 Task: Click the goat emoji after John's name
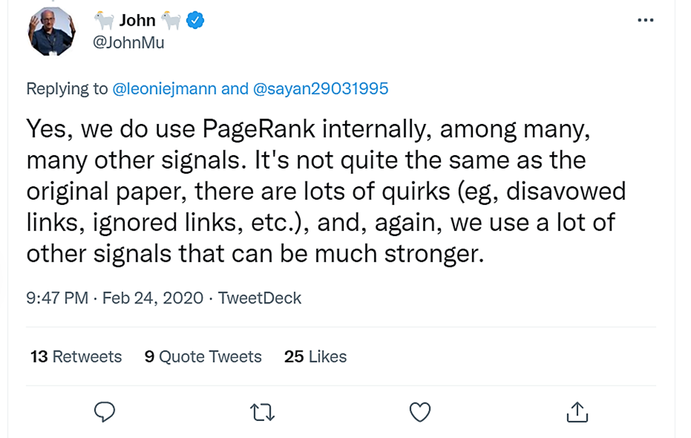[171, 21]
